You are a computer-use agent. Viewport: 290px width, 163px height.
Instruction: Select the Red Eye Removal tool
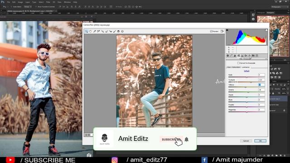[x=111, y=31]
